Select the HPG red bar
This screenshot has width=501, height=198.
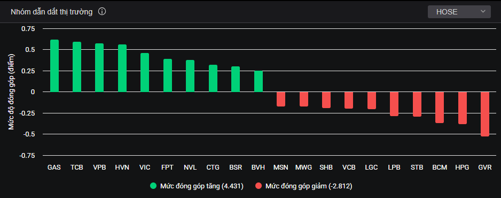tap(463, 108)
